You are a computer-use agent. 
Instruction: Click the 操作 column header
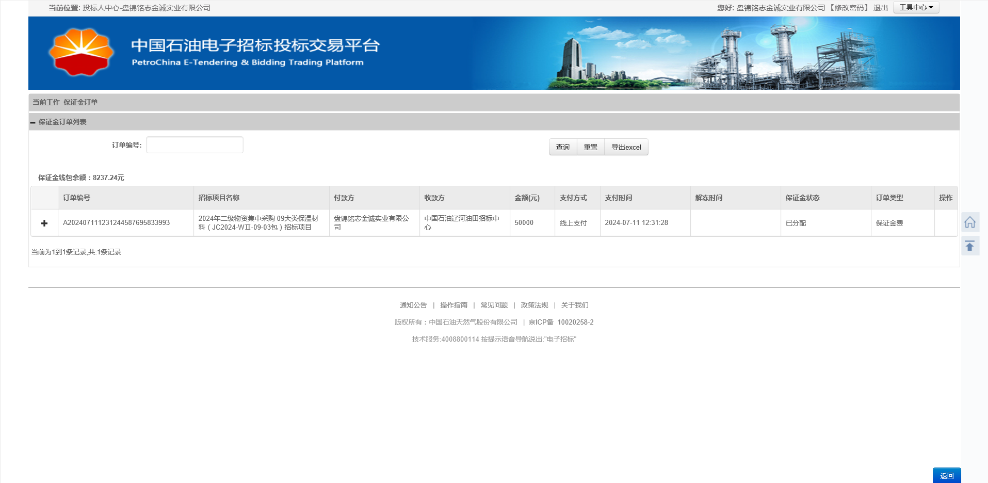pos(946,198)
